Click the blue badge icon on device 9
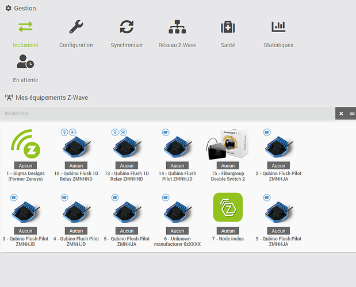 pos(267,197)
